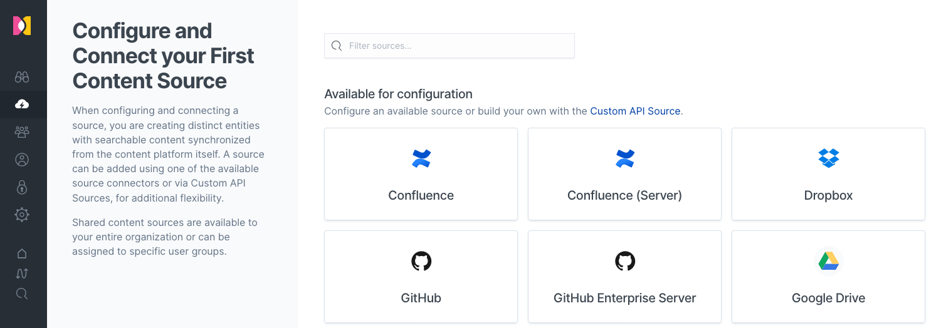Click the Elastic Workplace Search logo
The image size is (941, 328).
(x=22, y=26)
